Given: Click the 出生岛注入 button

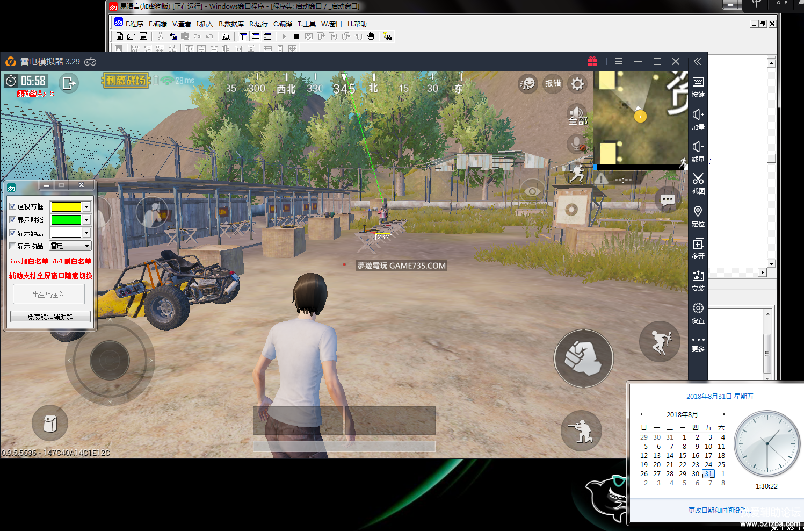Looking at the screenshot, I should (x=49, y=295).
